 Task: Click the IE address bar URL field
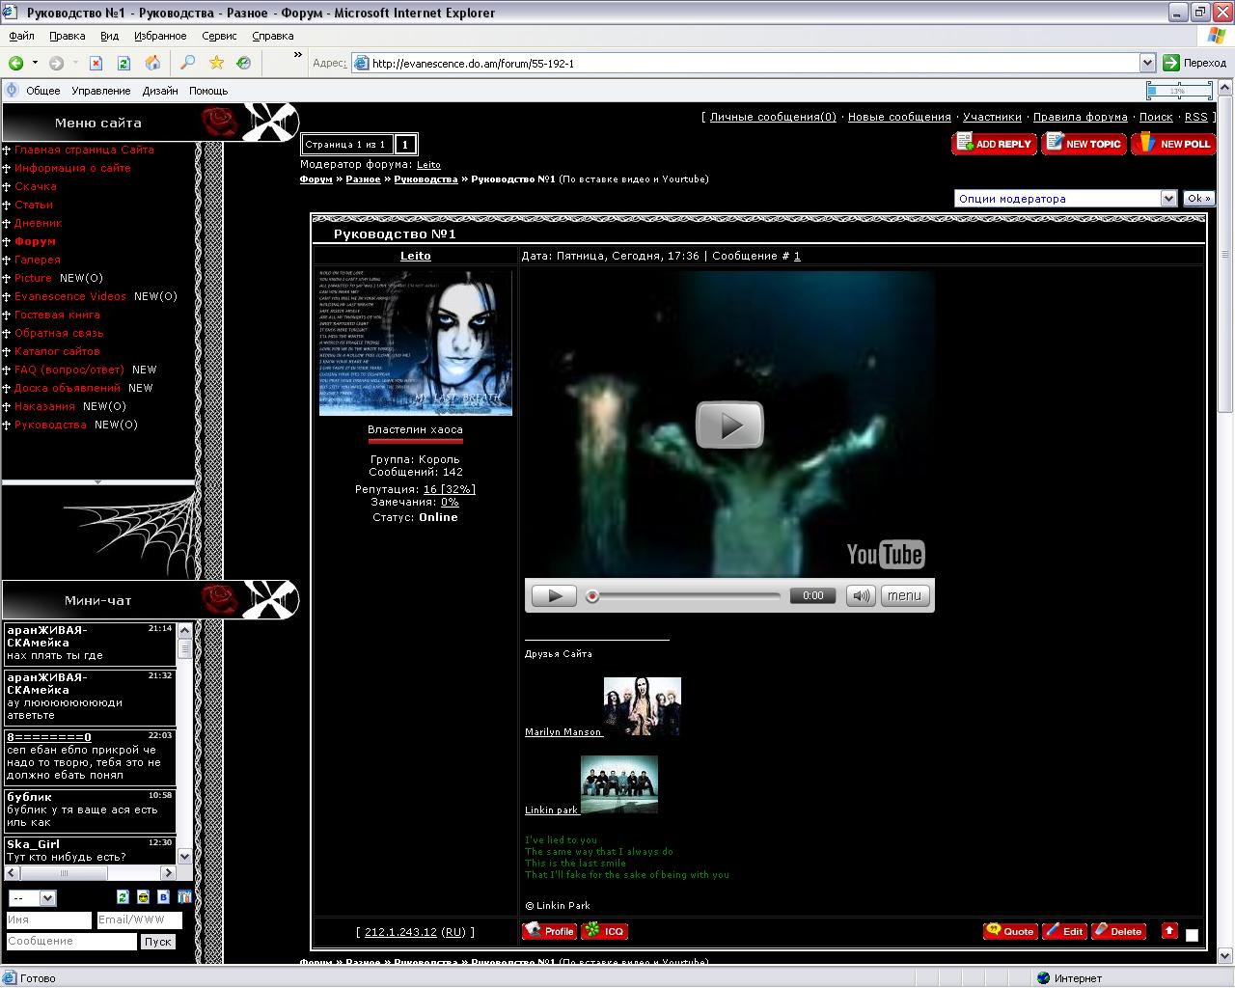click(746, 64)
